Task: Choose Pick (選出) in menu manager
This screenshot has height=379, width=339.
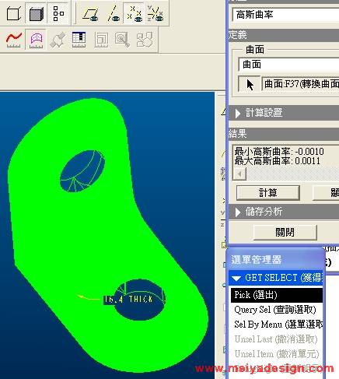Action: point(277,295)
